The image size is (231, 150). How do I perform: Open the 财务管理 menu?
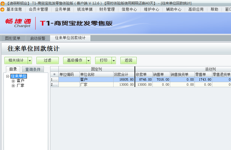(x=107, y=9)
